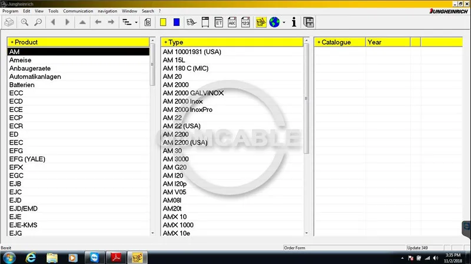471x264 pixels.
Task: Open the ? help menu
Action: coord(160,11)
